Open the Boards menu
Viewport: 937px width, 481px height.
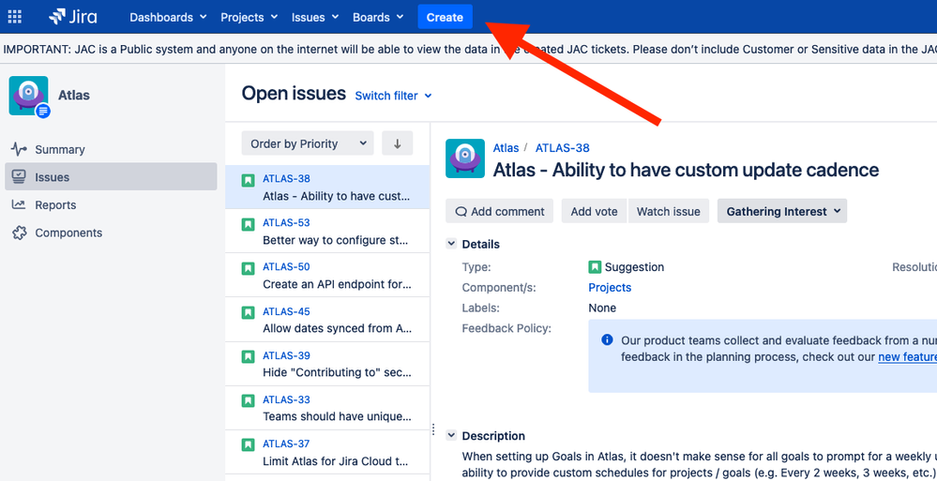[378, 17]
